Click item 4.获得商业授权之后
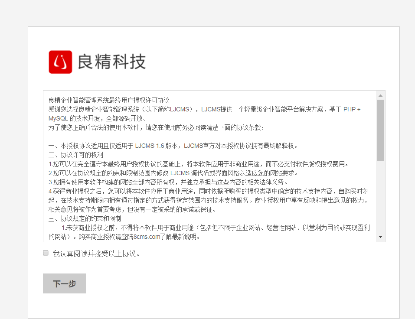This screenshot has height=319, width=415. click(x=209, y=200)
